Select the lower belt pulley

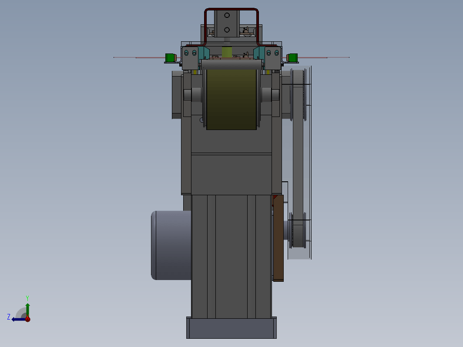298,230
